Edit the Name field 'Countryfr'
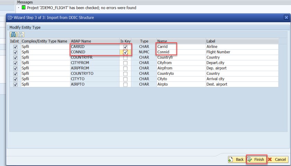Viewport: 291px width, 166px height. (181, 58)
